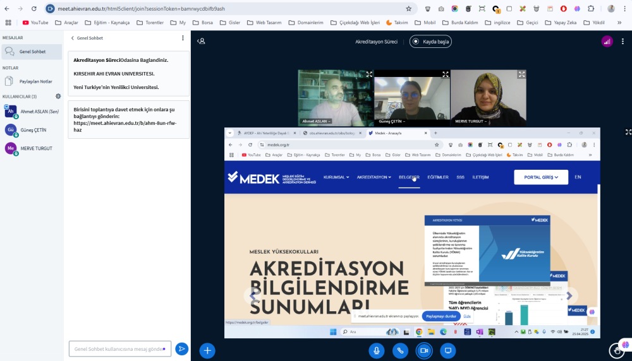
Task: Select user Güneş ÇETİN in list
Action: (32, 130)
